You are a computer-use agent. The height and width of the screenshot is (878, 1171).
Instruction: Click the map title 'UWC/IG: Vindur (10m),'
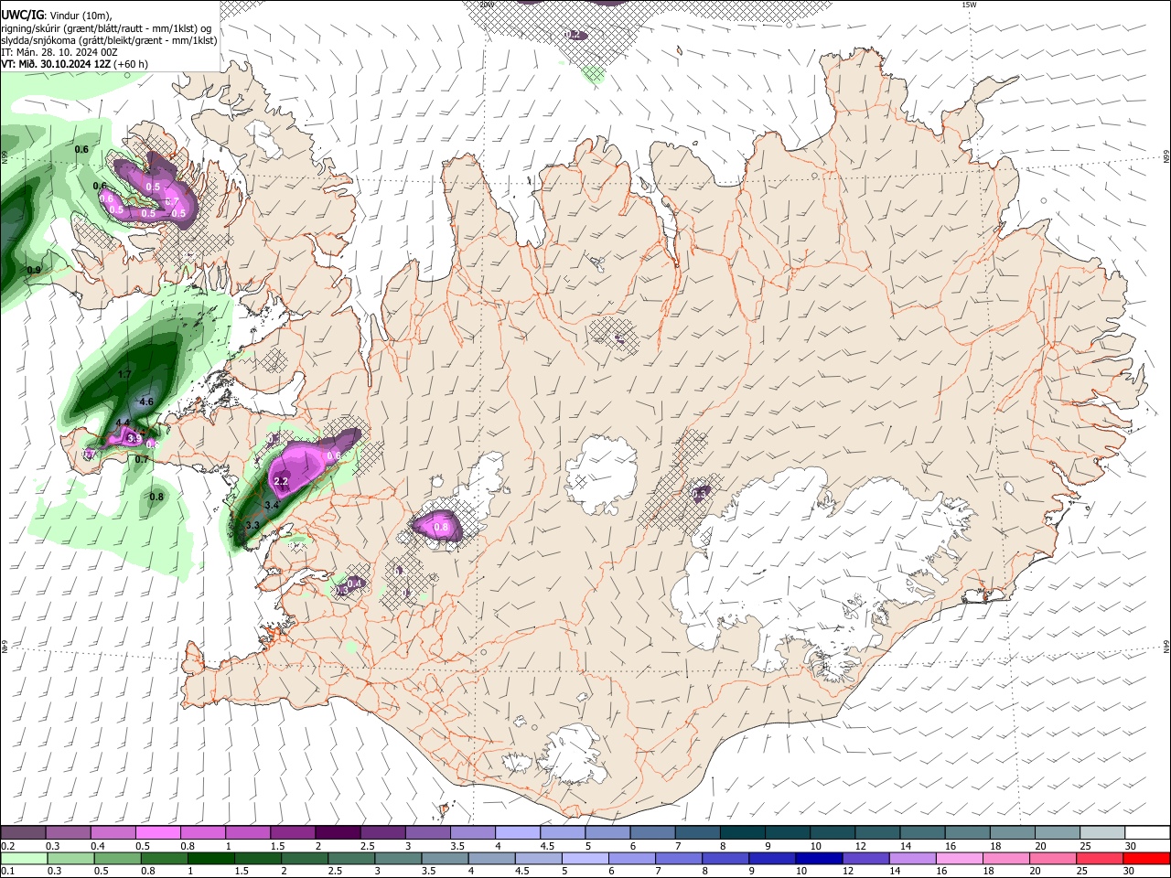click(56, 15)
